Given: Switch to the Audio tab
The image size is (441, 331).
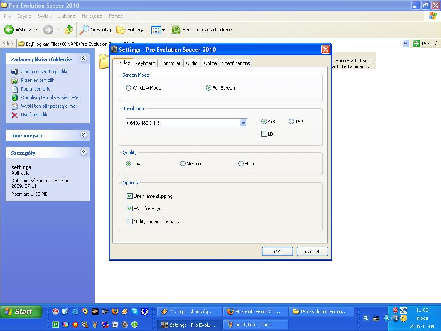Looking at the screenshot, I should point(192,63).
